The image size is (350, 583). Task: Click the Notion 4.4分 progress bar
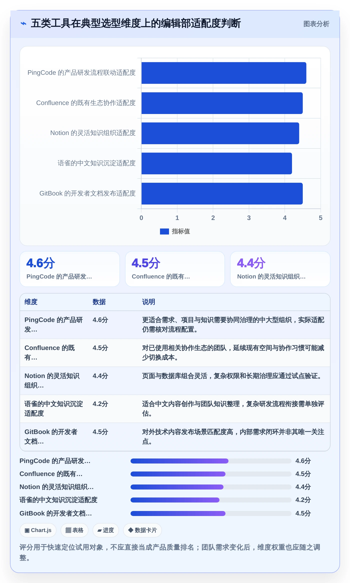point(211,487)
